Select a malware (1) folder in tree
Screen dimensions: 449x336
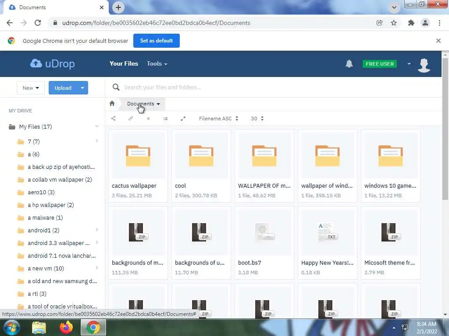45,218
